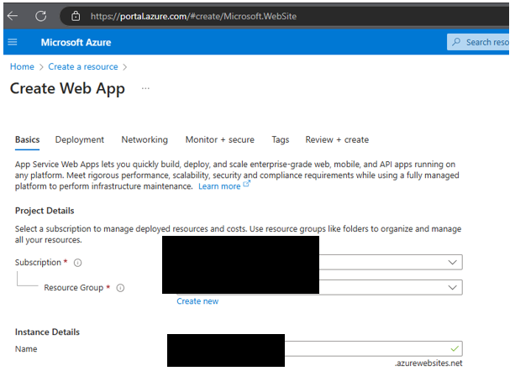The image size is (515, 371).
Task: Click the Resource Group field label
Action: [74, 288]
